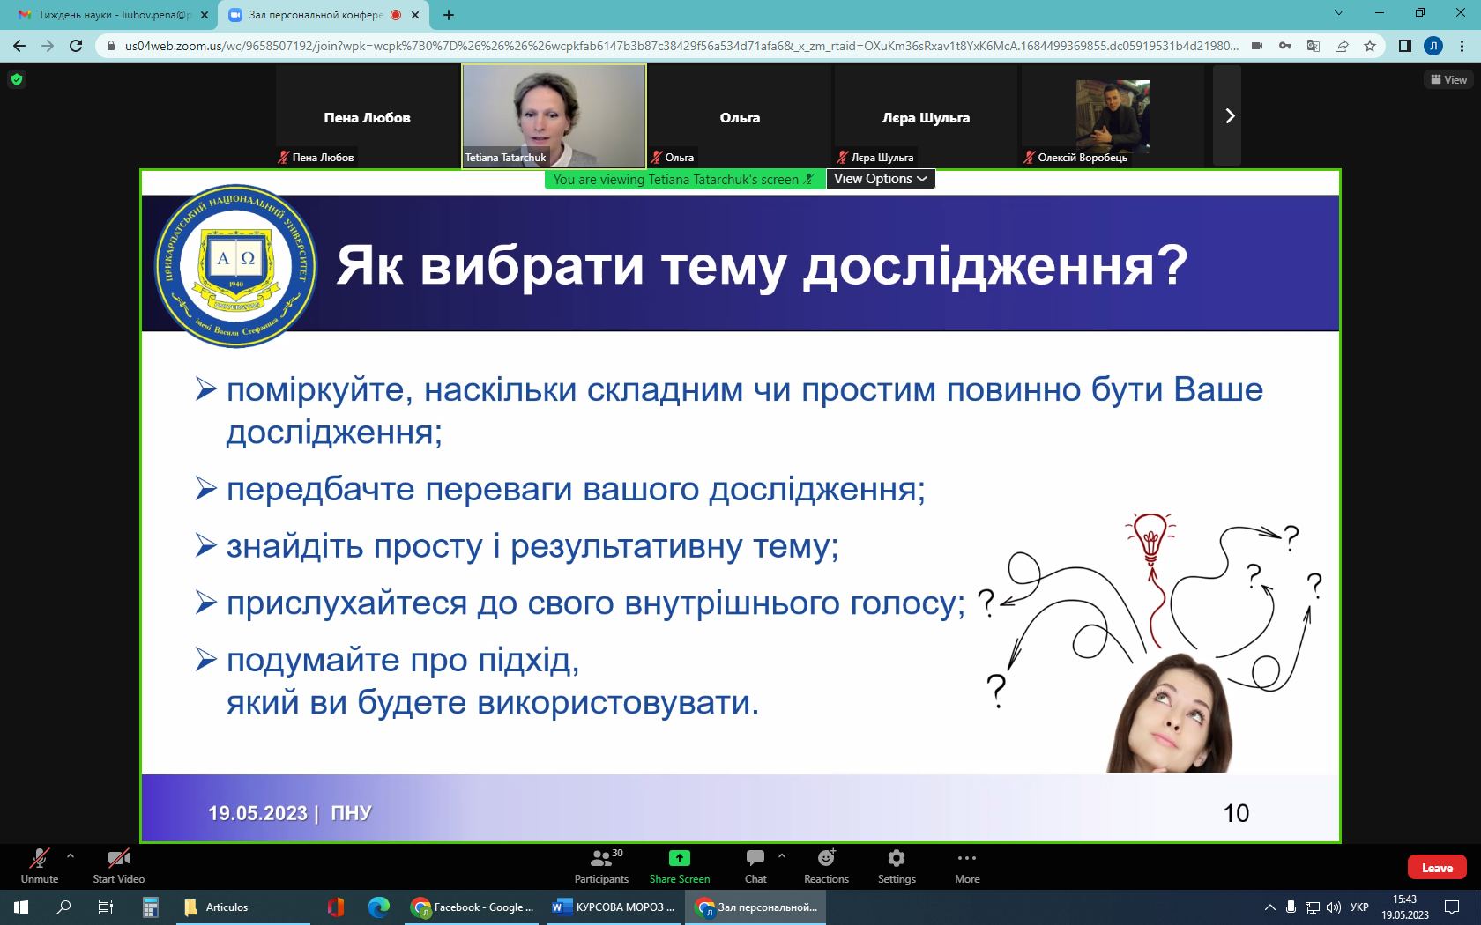
Task: Bookmark this page with star icon
Action: tap(1370, 46)
